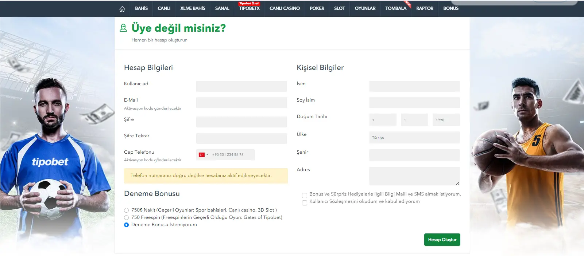Select Deneme Bonusu İstemiyorum option
Image resolution: width=584 pixels, height=256 pixels.
126,225
